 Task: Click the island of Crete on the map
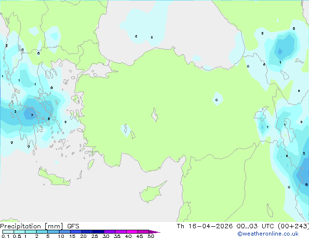[54, 177]
